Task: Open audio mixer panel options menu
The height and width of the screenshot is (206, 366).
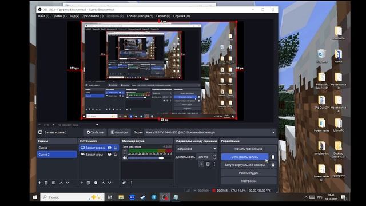Action: (x=132, y=183)
